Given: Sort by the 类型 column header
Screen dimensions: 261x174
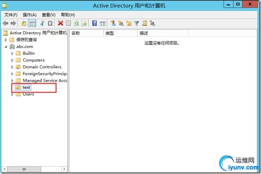Looking at the screenshot, I should 121,33.
